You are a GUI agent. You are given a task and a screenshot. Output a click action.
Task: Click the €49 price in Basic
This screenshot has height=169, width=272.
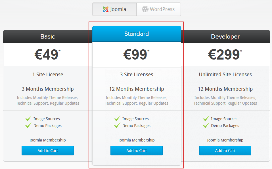pyautogui.click(x=47, y=54)
